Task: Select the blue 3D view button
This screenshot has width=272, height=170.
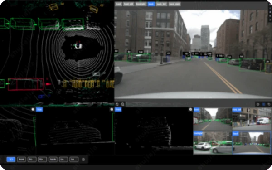Action: tap(11, 160)
